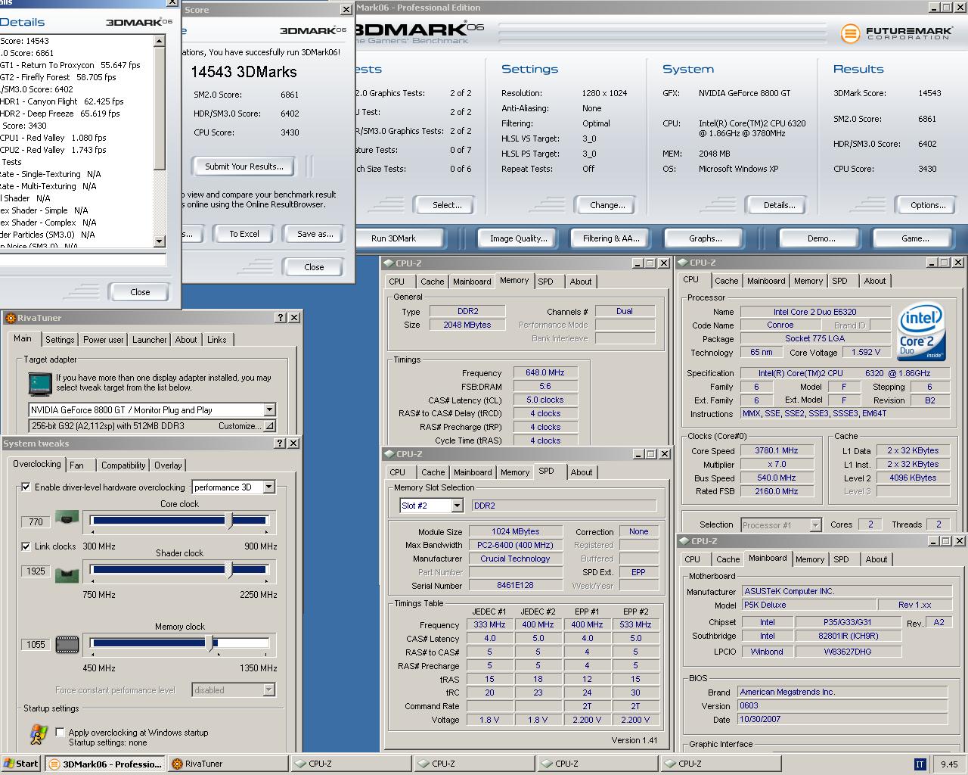The image size is (968, 775).
Task: Open the NVIDIA GeForce 8800 GT adapter dropdown
Action: (x=269, y=409)
